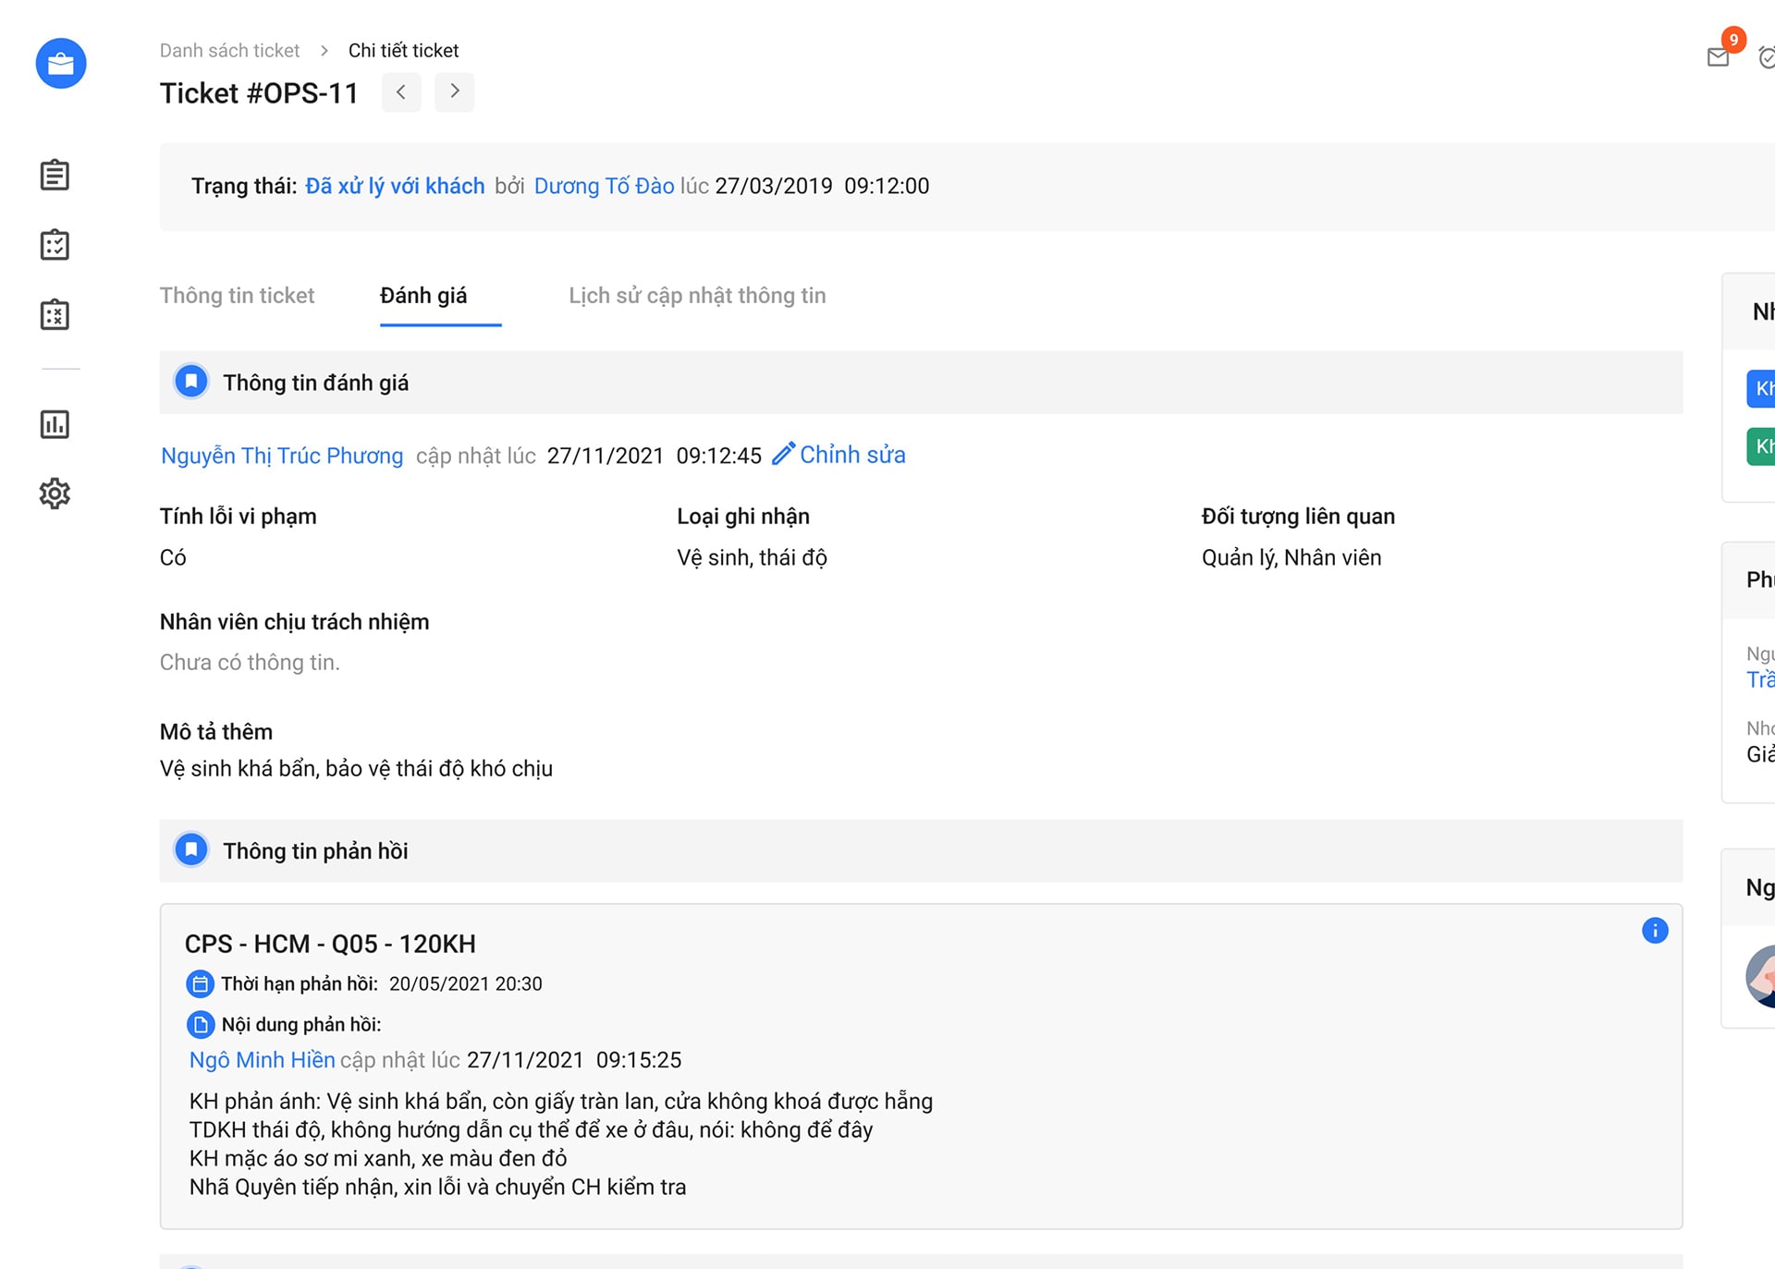Screen dimensions: 1775x1269
Task: Go to next ticket with right chevron
Action: (454, 92)
